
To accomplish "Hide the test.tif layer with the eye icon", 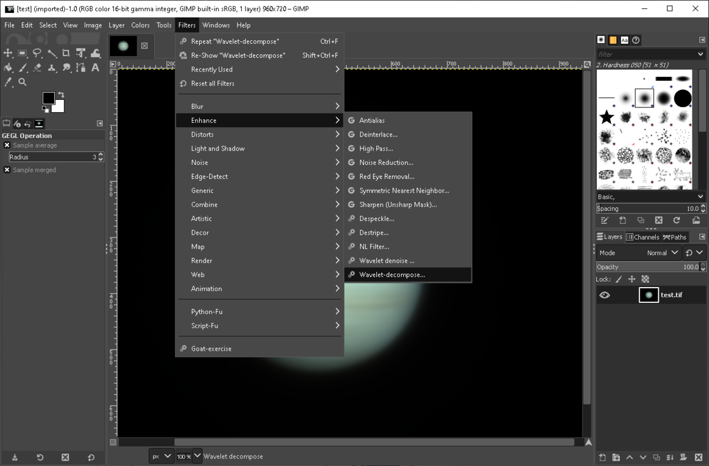I will 604,295.
